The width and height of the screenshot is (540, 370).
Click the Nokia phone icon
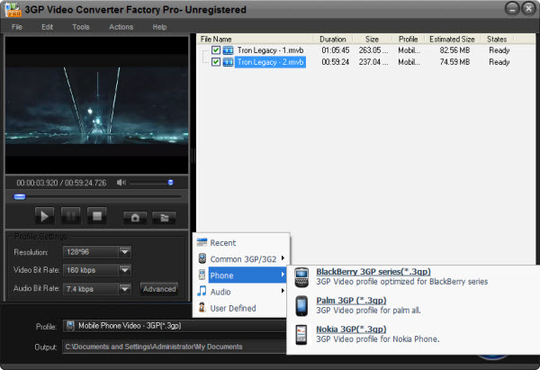pos(301,335)
